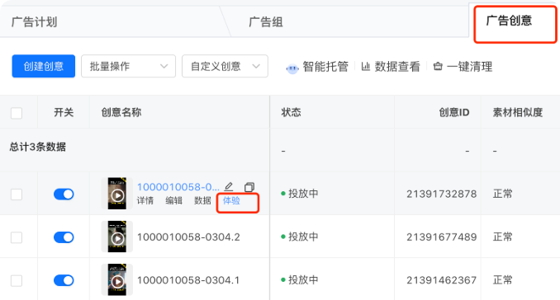
Task: Click 正常 similarity for ID 21391462367
Action: point(503,280)
